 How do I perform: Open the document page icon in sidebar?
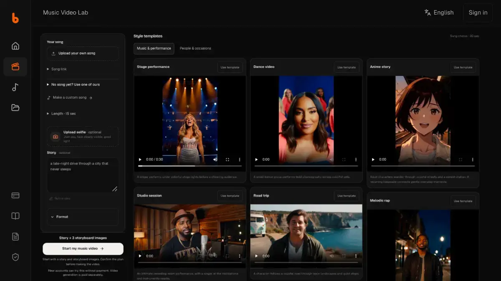pyautogui.click(x=15, y=236)
